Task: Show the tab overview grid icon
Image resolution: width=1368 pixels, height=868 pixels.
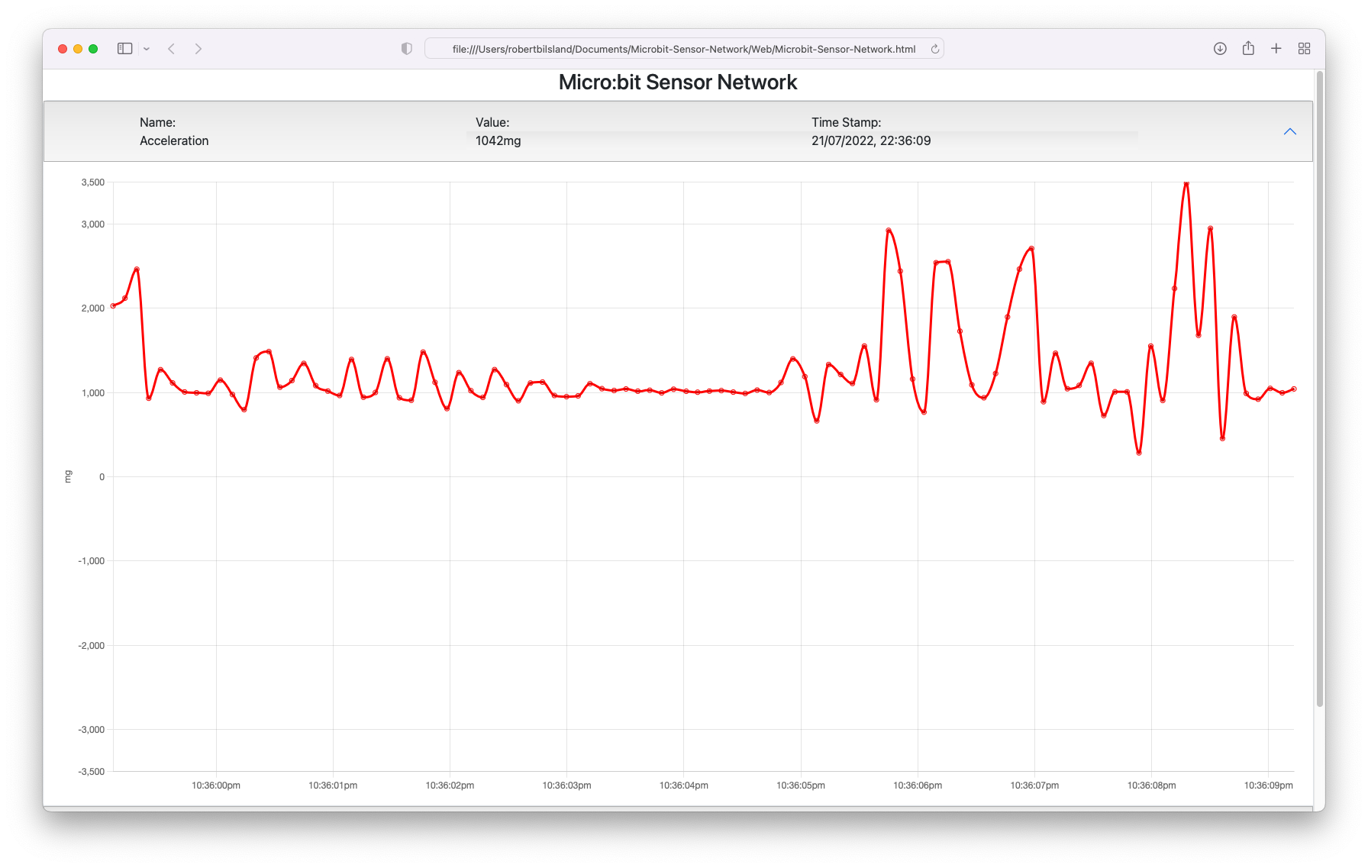Action: [x=1304, y=49]
